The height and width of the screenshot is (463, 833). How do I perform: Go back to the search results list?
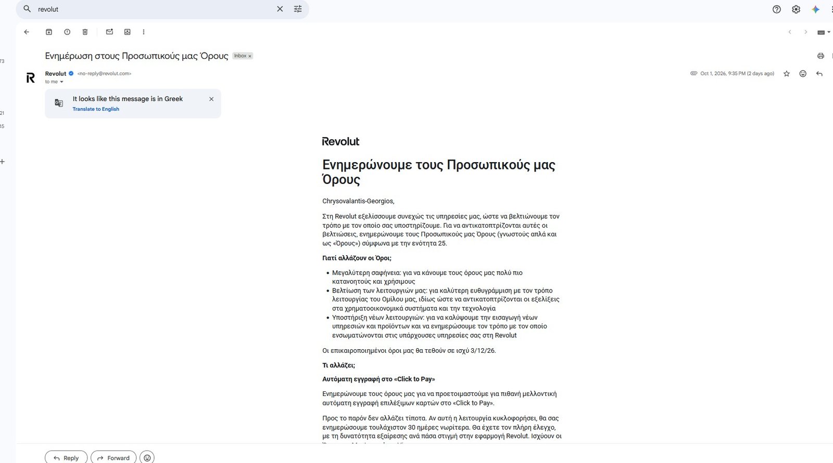tap(27, 32)
